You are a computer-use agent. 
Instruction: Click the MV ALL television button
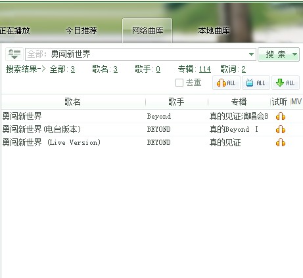(256, 83)
